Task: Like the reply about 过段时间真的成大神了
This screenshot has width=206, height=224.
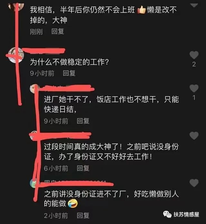Action: tap(194, 136)
